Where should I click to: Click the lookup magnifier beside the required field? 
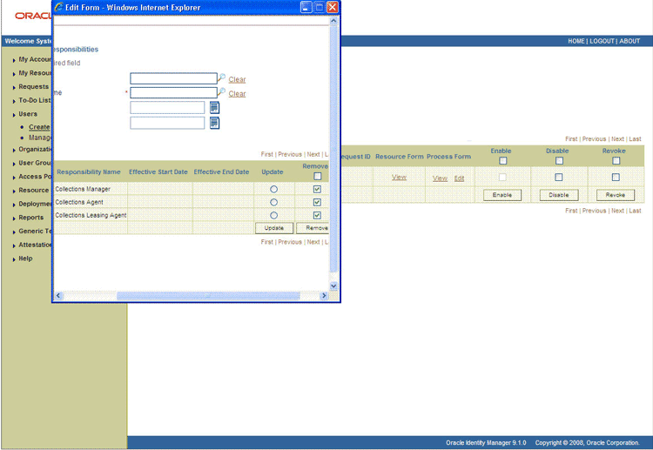(221, 92)
